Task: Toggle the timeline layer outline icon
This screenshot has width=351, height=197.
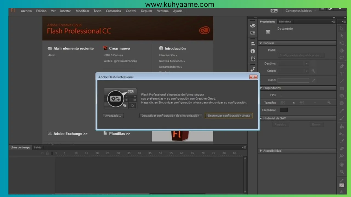Action: tap(52, 153)
